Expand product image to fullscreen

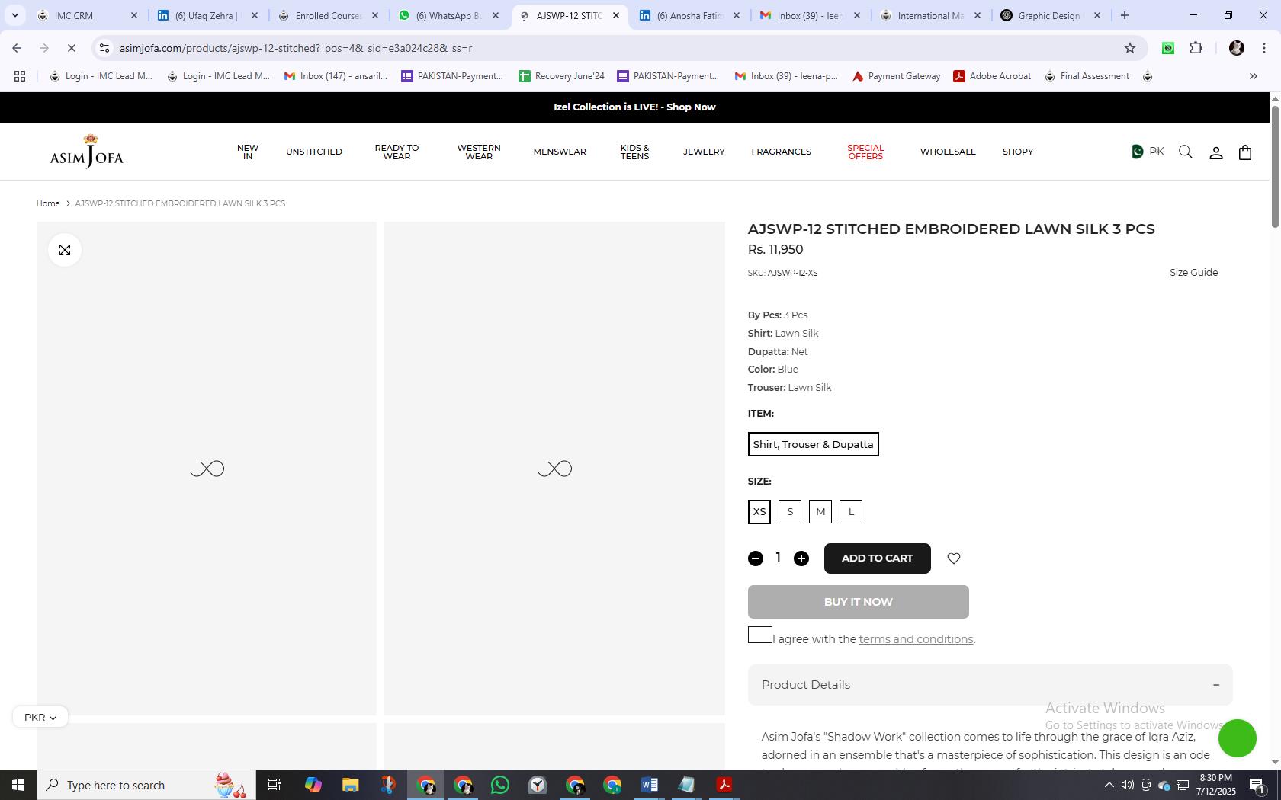coord(65,250)
